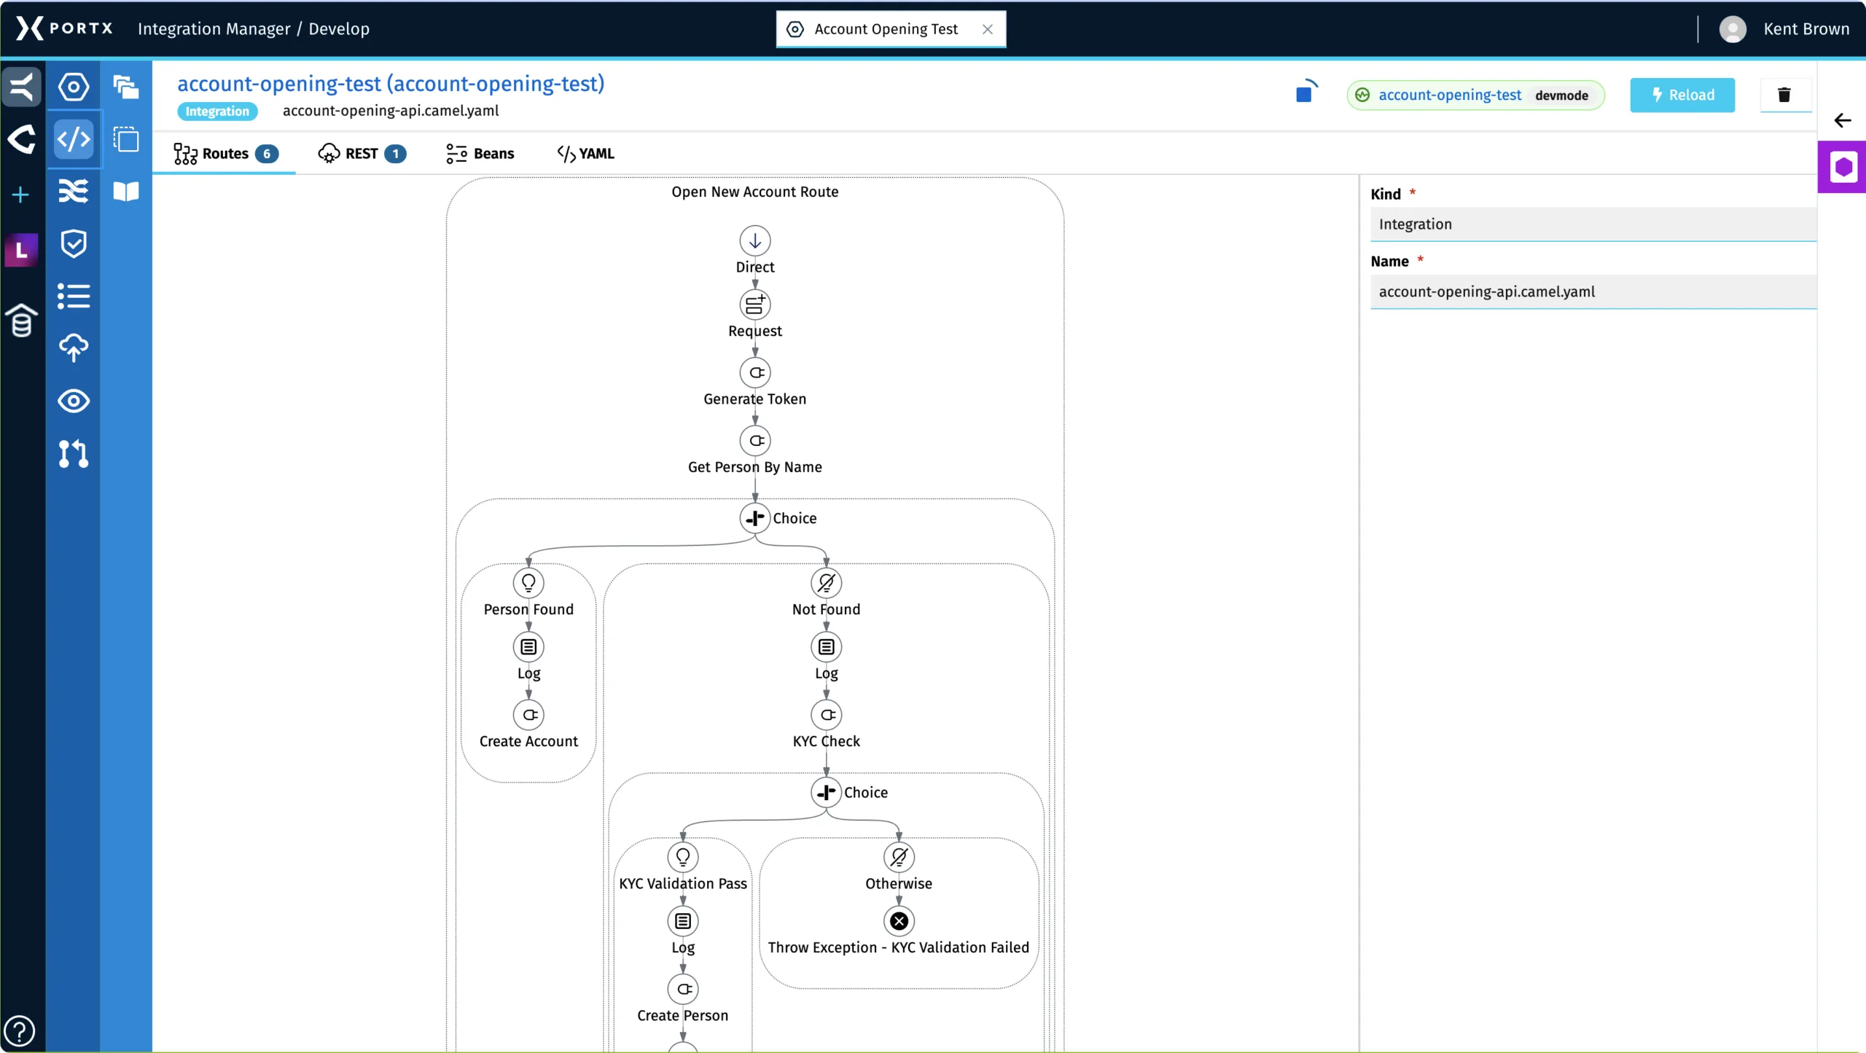The image size is (1866, 1053).
Task: Switch to the YAML tab
Action: pos(585,154)
